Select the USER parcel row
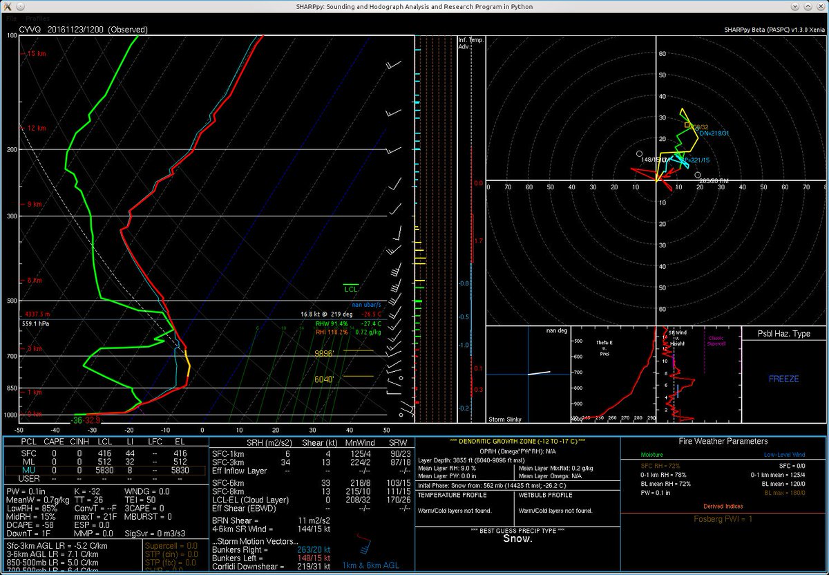The height and width of the screenshot is (575, 829). click(105, 479)
